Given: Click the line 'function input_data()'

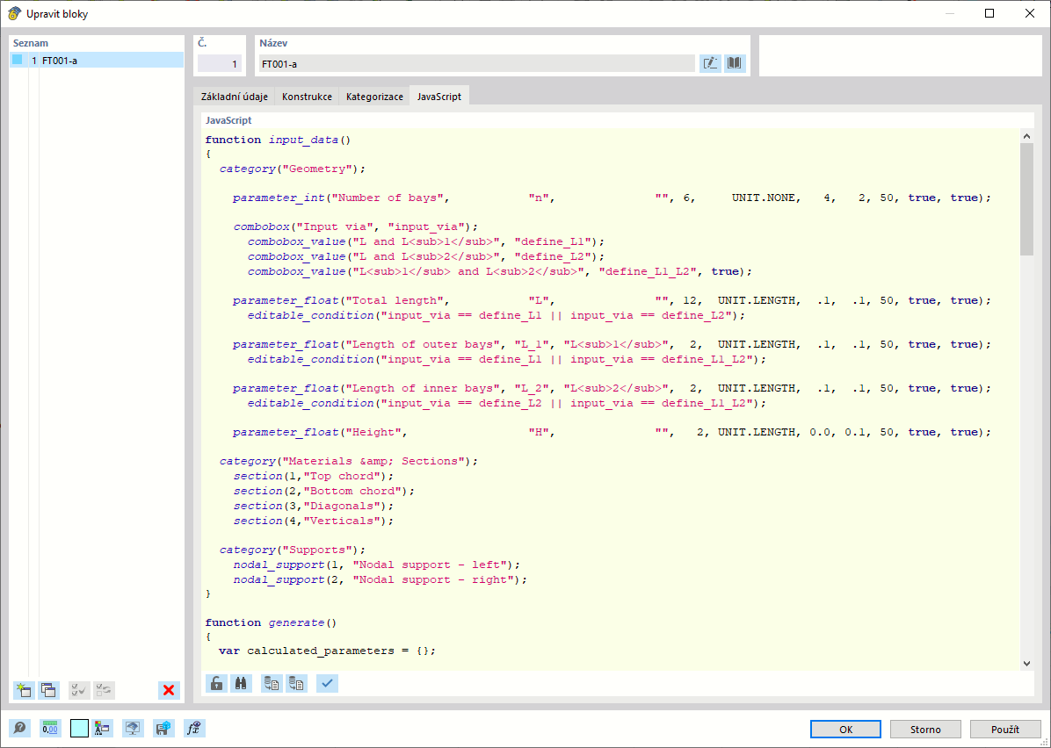Looking at the screenshot, I should point(278,140).
